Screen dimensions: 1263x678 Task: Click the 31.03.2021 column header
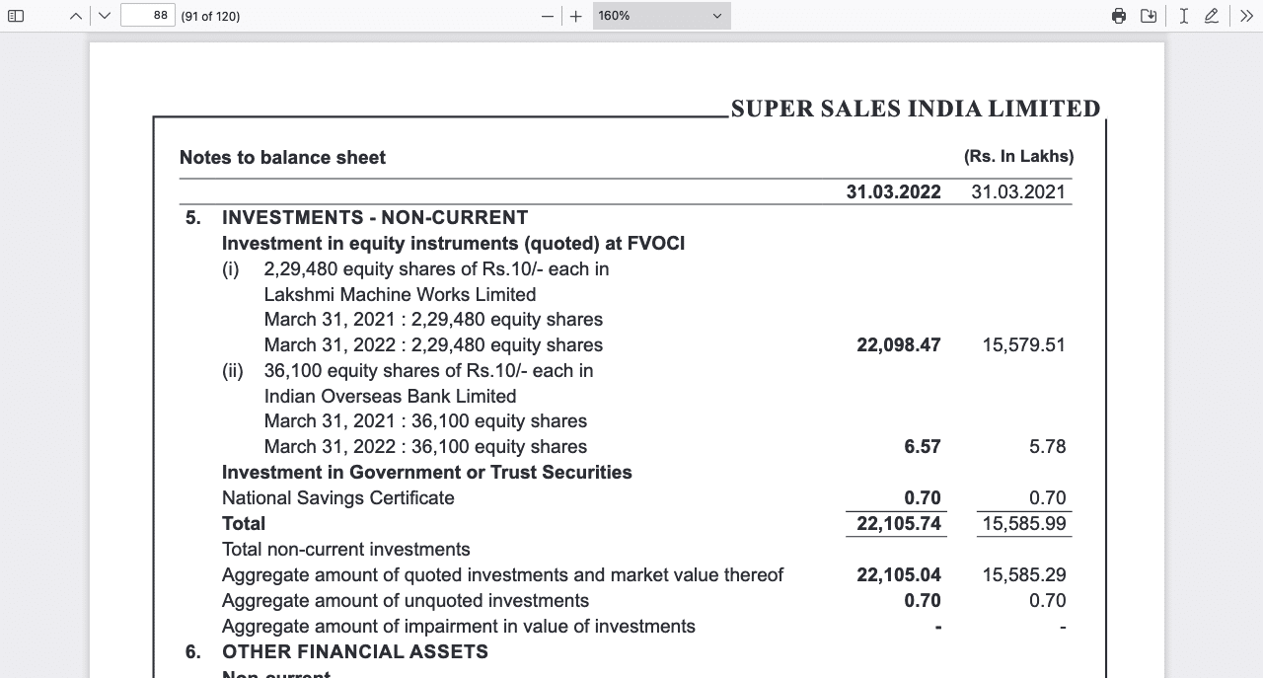pos(1018,191)
